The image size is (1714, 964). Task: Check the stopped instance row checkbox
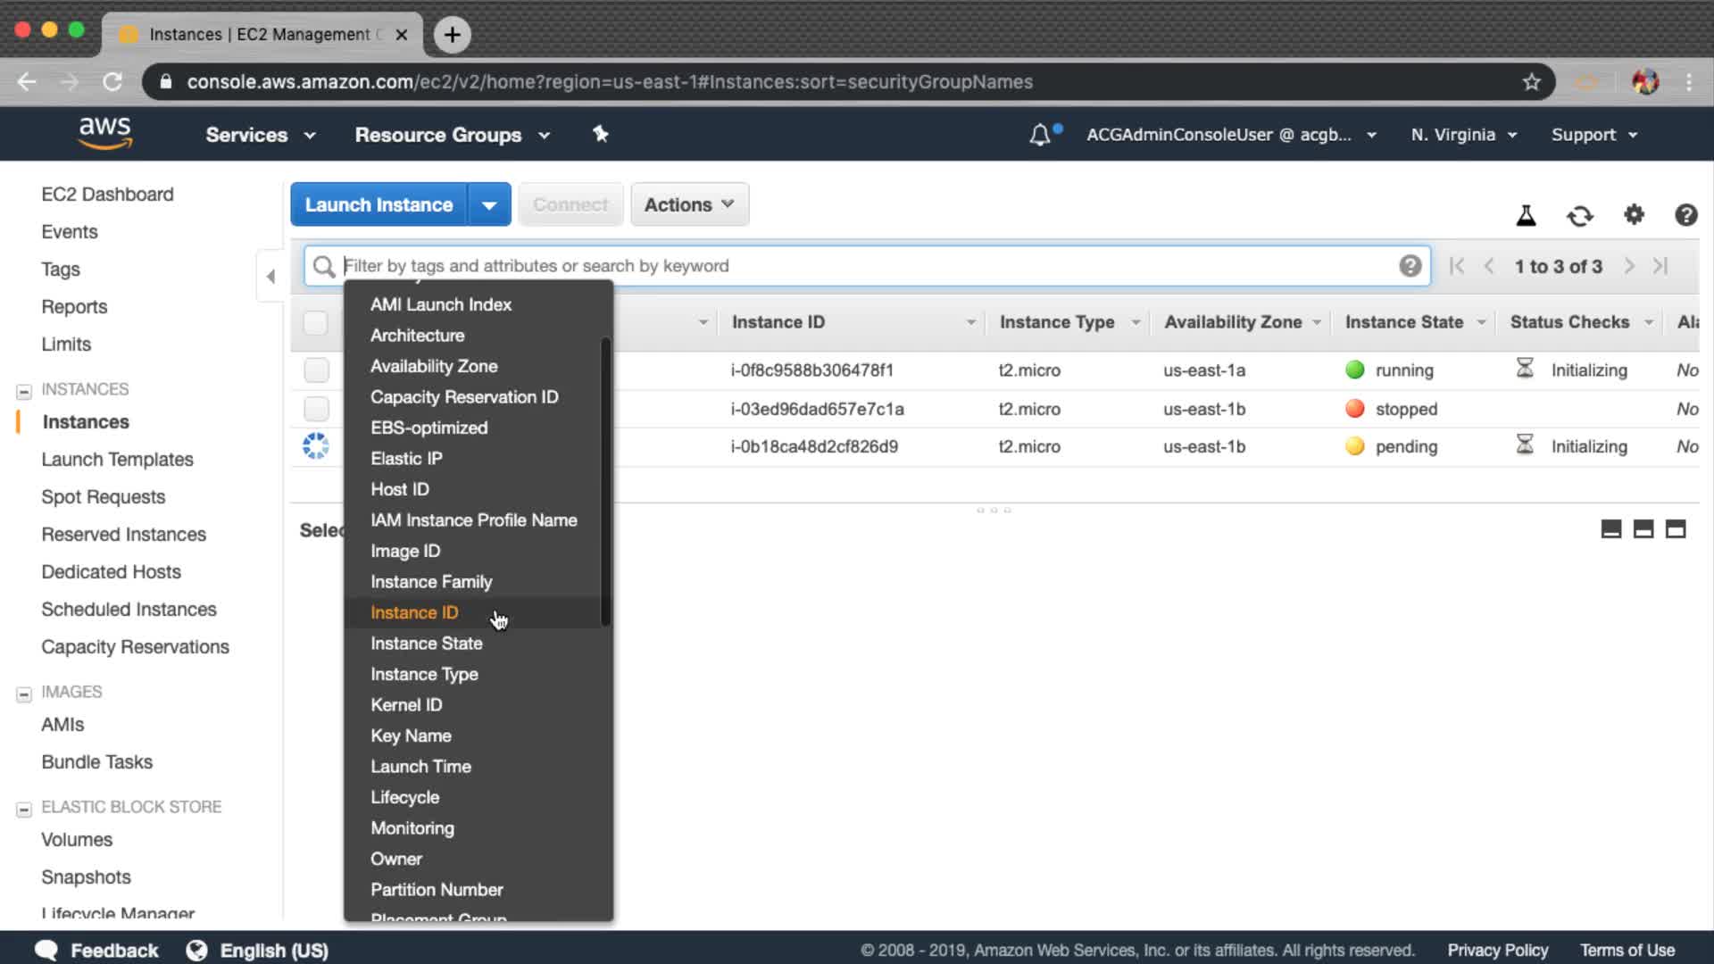[x=316, y=409]
